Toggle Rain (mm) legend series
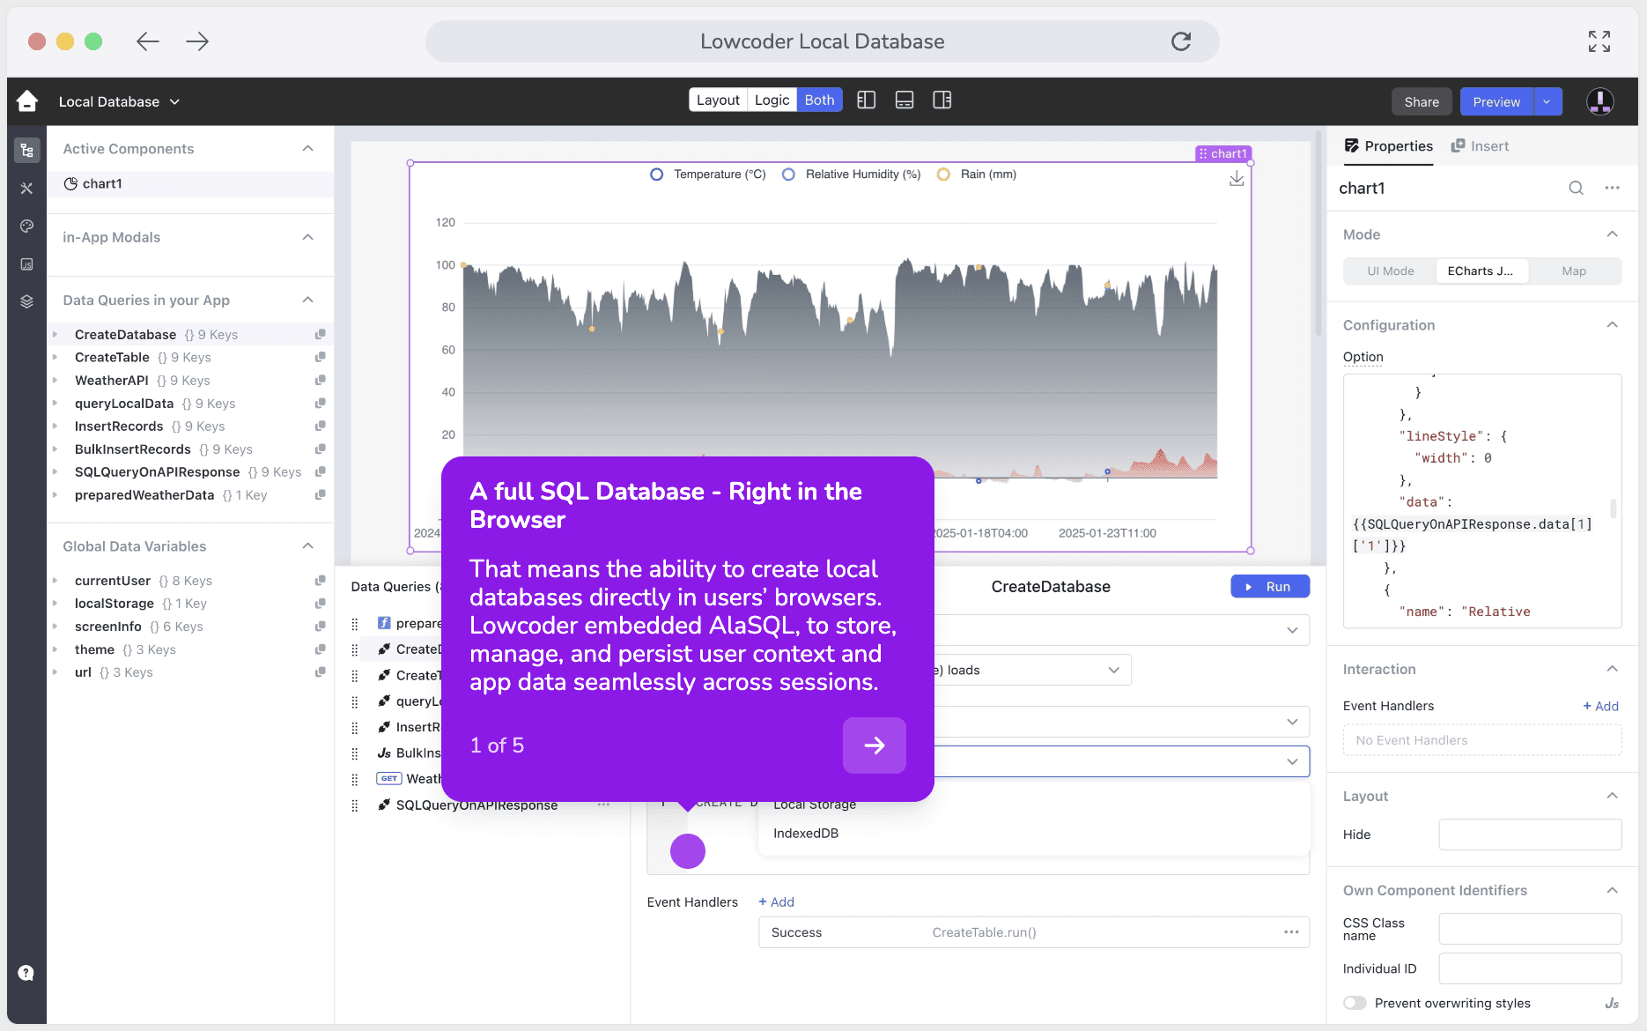Screen dimensions: 1647x1031 tap(977, 174)
